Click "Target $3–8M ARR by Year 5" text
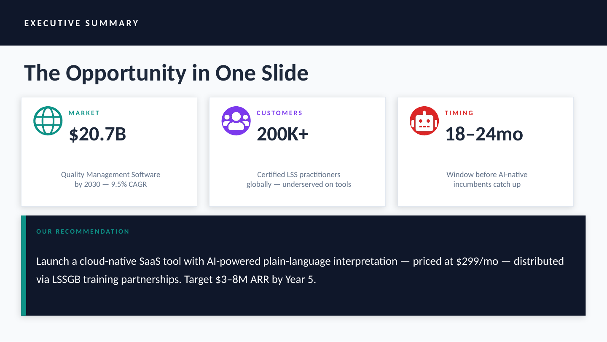607x342 pixels. click(250, 280)
